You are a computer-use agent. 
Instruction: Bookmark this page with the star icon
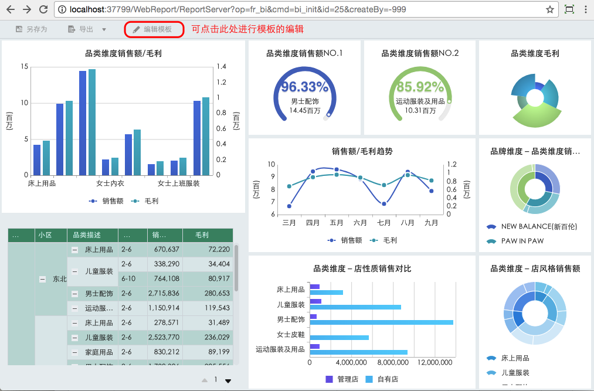(549, 9)
